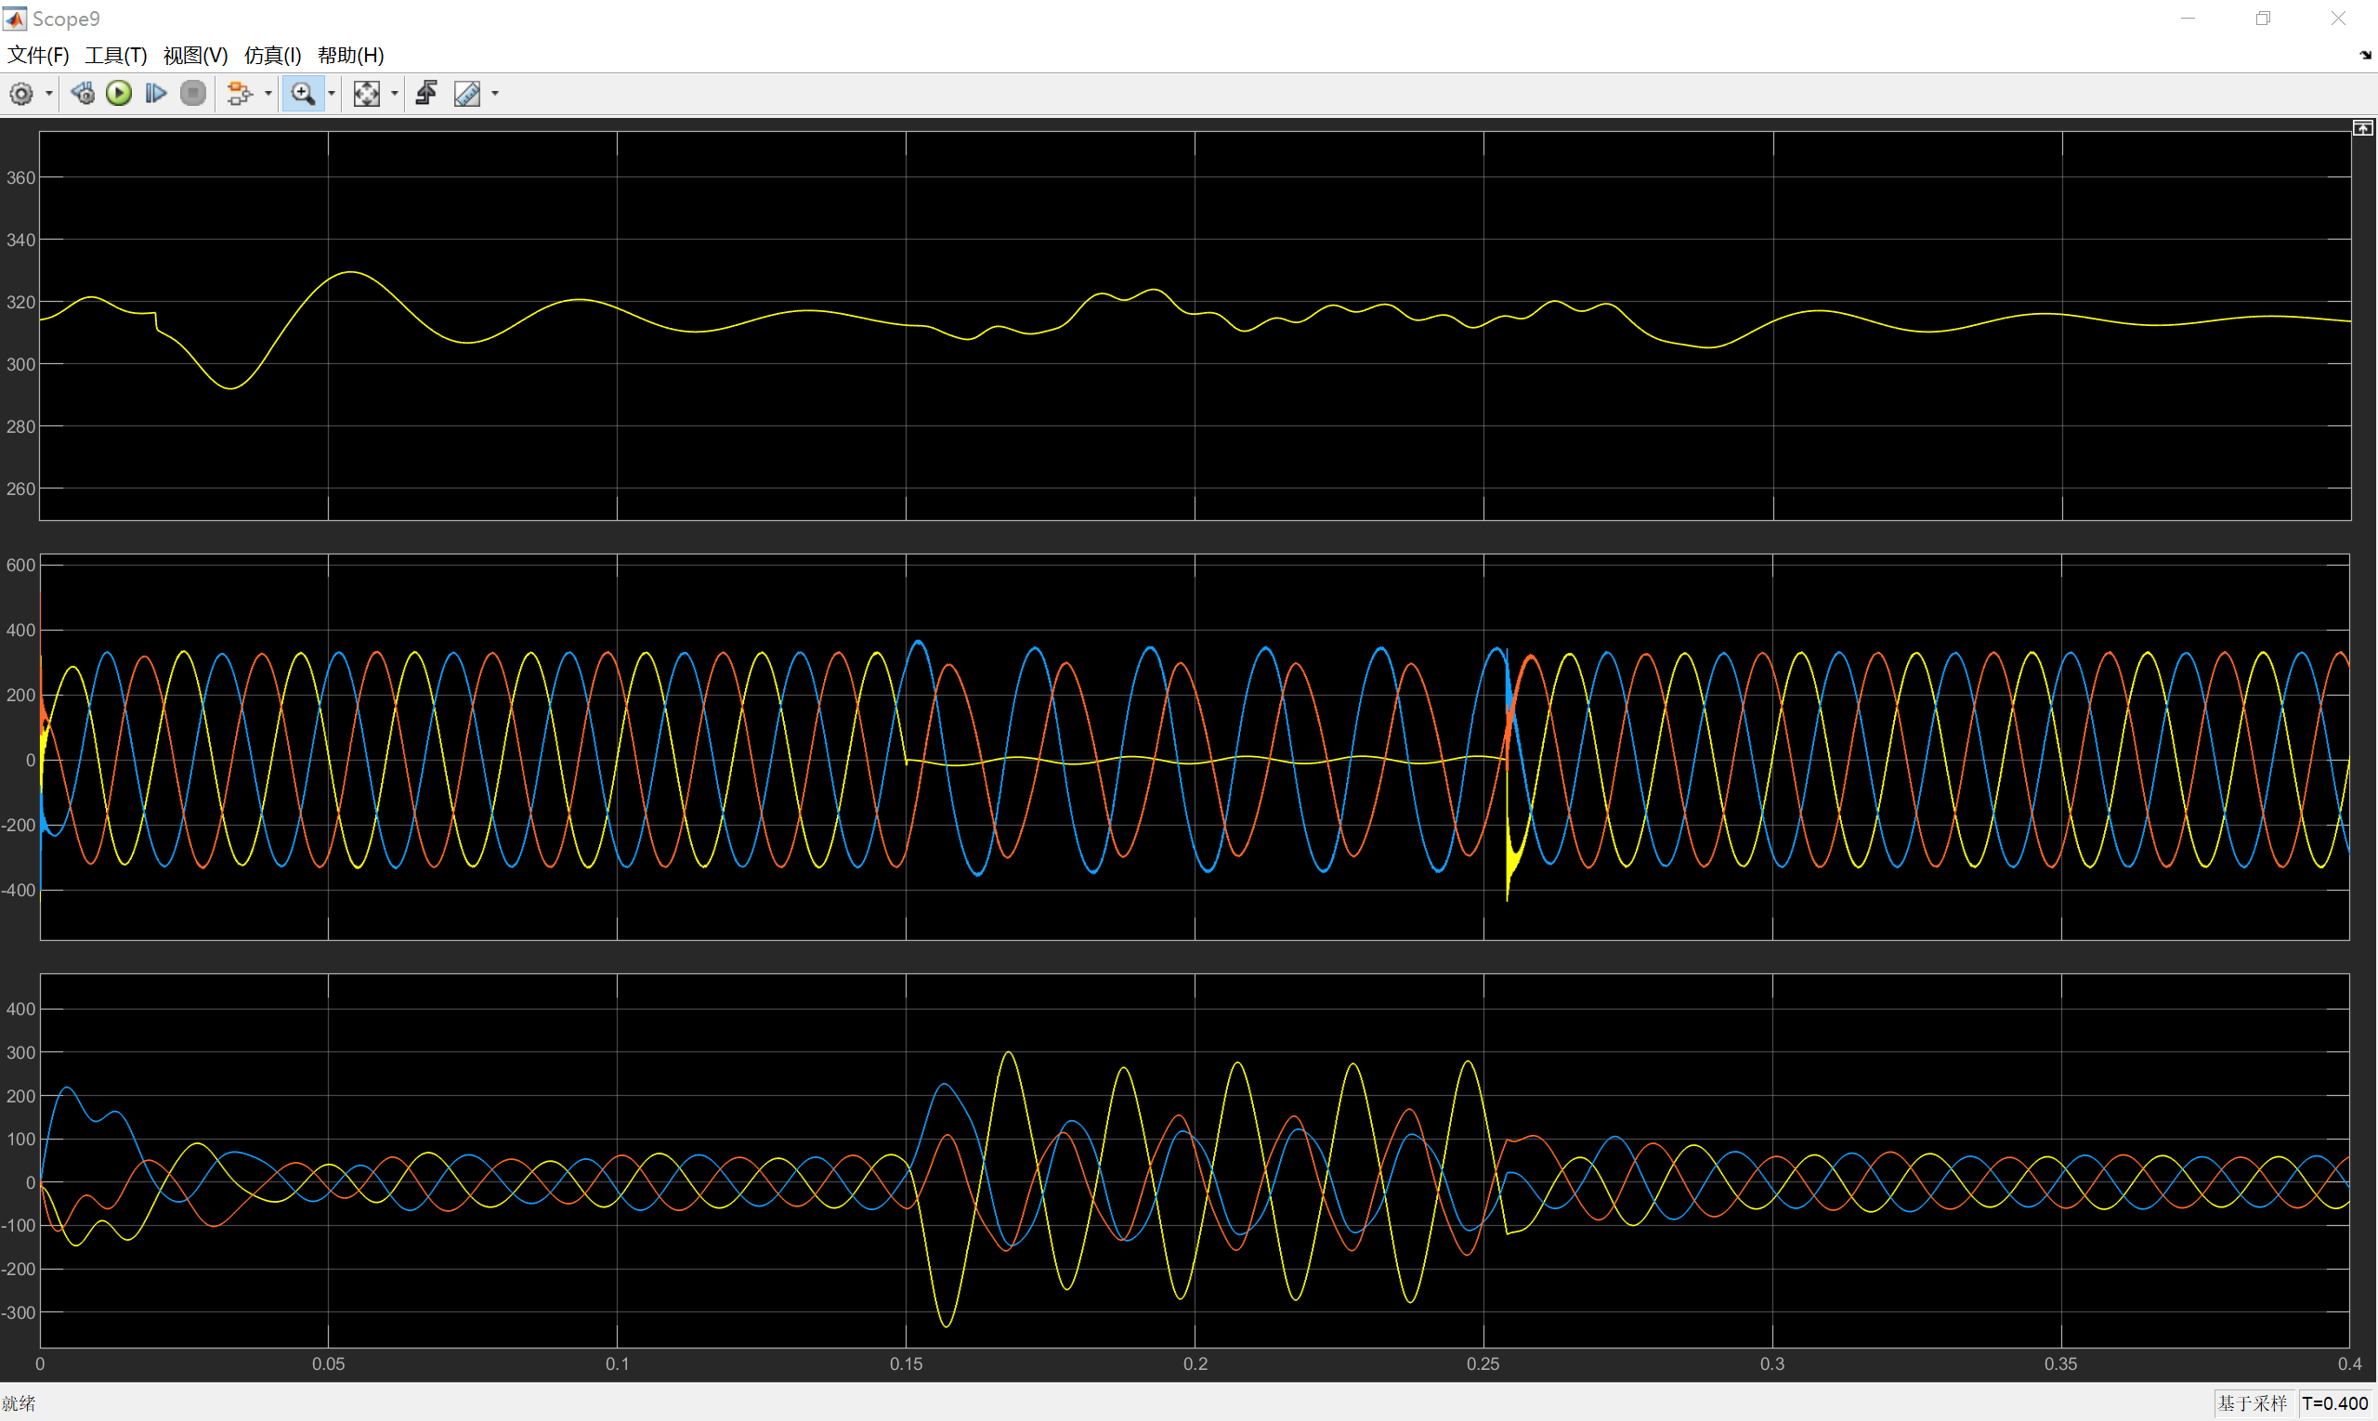The width and height of the screenshot is (2378, 1421).
Task: Open the triggers tool icon
Action: (x=426, y=94)
